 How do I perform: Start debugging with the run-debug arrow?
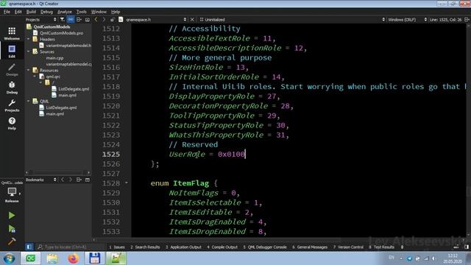pyautogui.click(x=12, y=229)
